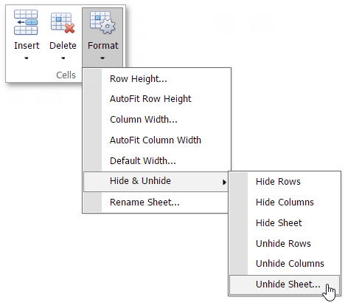Select AutoFit Row Height

click(157, 99)
